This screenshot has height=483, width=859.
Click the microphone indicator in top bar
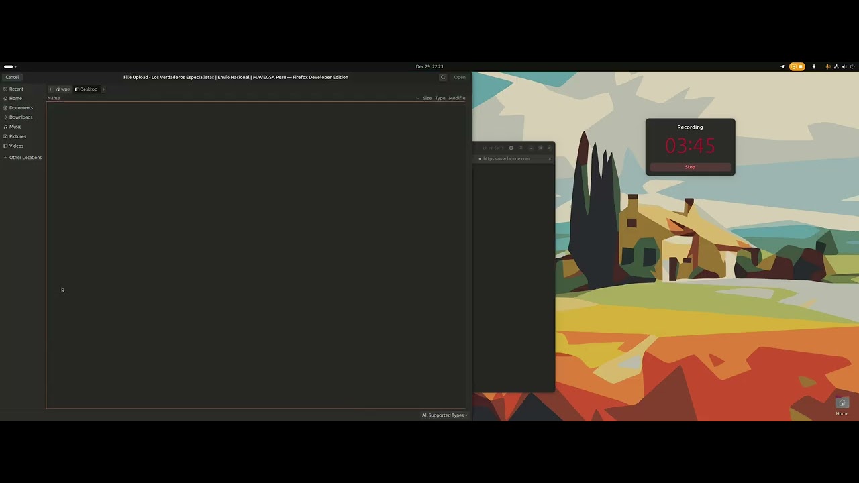[828, 66]
